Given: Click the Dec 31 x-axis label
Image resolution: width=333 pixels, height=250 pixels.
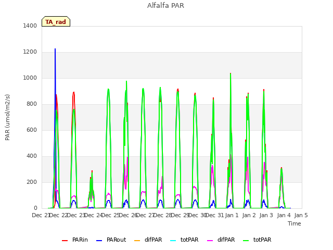Looking at the screenshot, I should tap(215, 215).
